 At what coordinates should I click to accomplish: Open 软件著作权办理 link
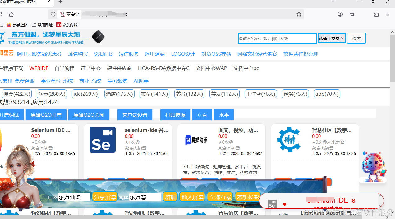tap(301, 54)
